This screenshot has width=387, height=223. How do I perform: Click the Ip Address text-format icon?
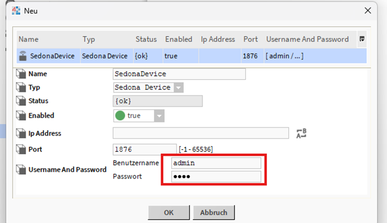pos(301,133)
